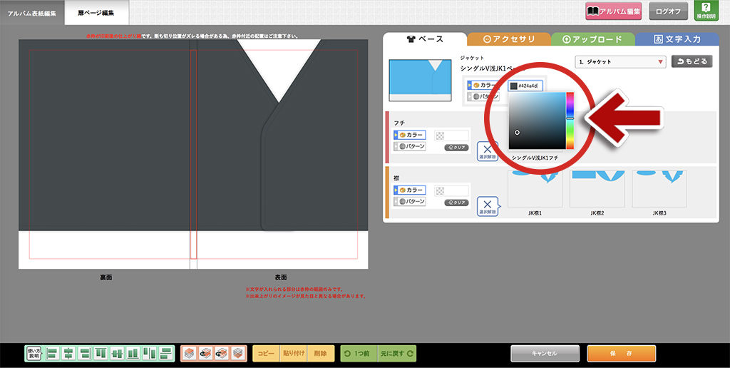This screenshot has width=730, height=368.
Task: Align objects to the bottom edge
Action: click(x=133, y=353)
